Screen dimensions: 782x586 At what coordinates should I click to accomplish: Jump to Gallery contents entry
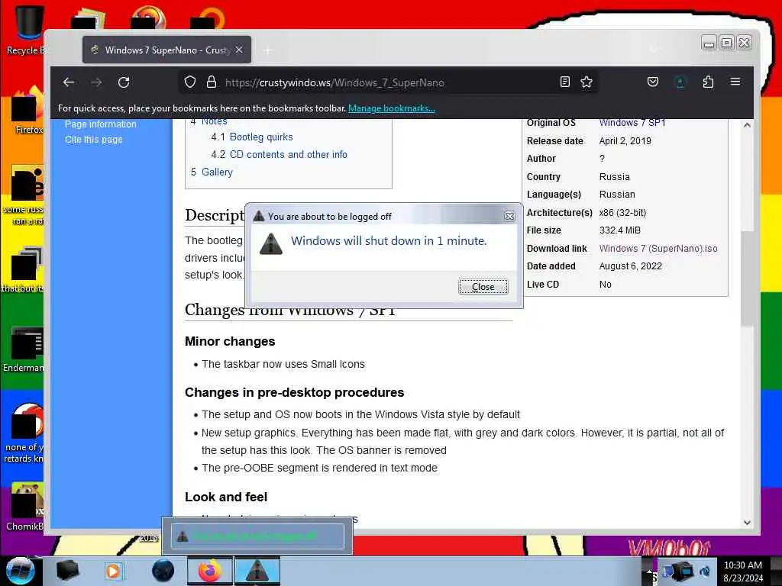pos(217,172)
